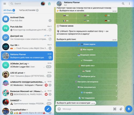134x115 pixels.
Task: Select RU language button
Action: 66,15
